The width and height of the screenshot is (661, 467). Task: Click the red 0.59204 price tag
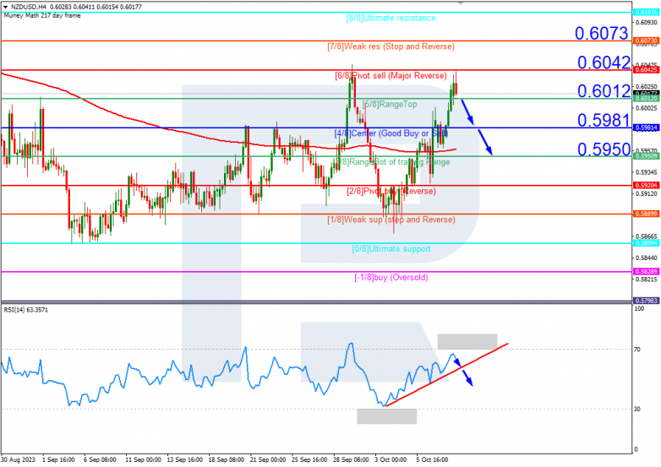(646, 185)
